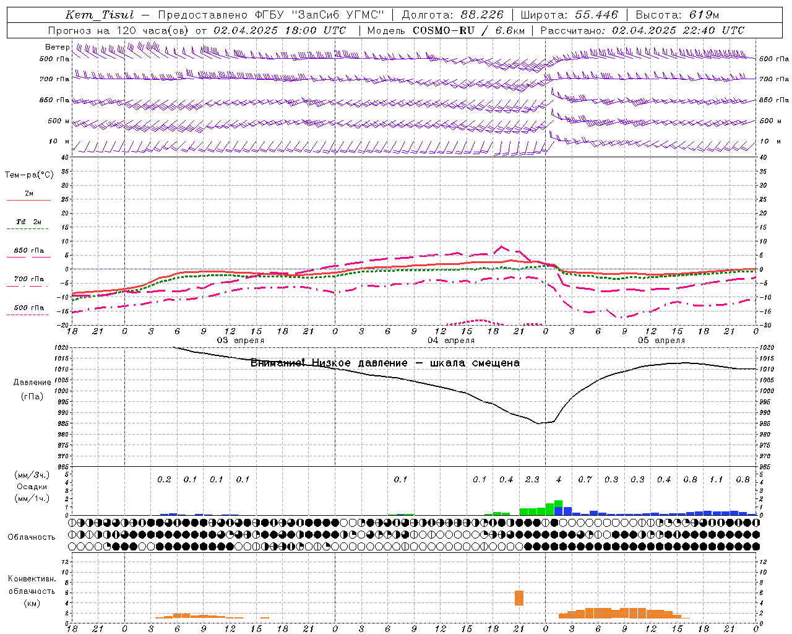Screen dimensions: 792x634
Task: Click the 1.1 precipitation total value
Action: [716, 479]
